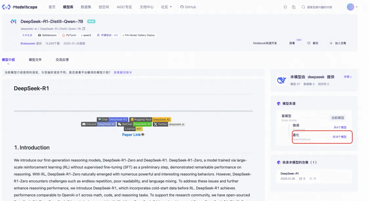
Task: Open AIGC专区 in navigation
Action: [x=124, y=7]
